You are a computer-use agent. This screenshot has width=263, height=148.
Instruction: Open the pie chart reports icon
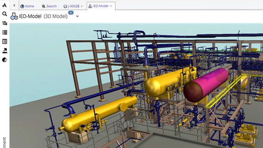[x=5, y=60]
